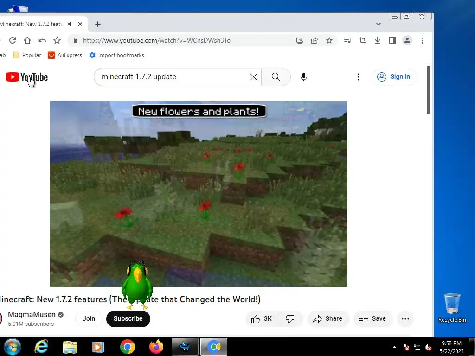475x356 pixels.
Task: Open YouTube settings three-dot menu
Action: (x=359, y=77)
